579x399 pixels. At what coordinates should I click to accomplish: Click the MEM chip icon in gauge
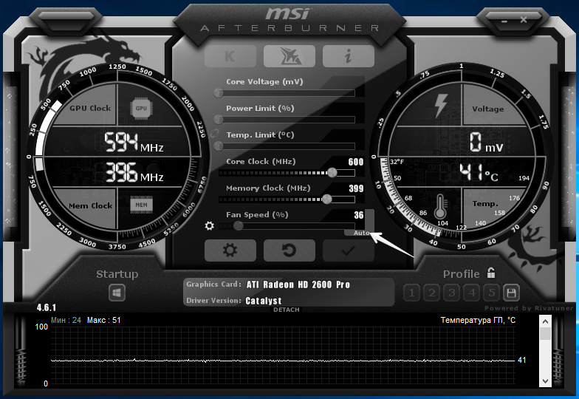141,205
